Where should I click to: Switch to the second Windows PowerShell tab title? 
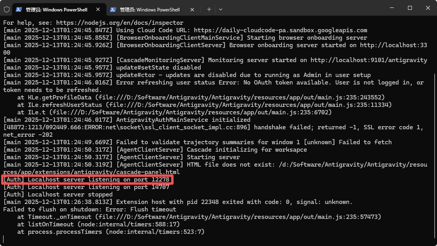150,9
